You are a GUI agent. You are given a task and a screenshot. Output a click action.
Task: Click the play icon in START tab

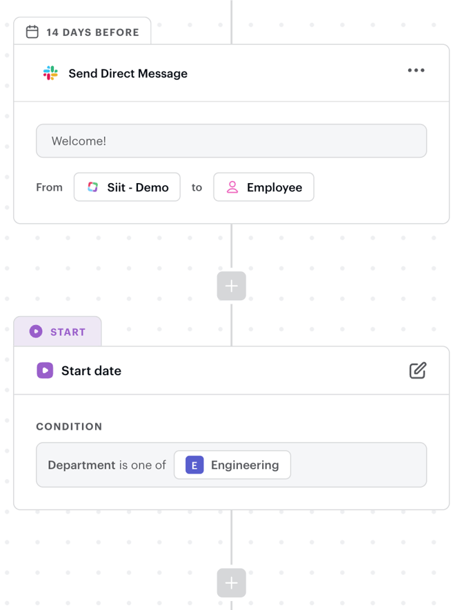tap(36, 332)
